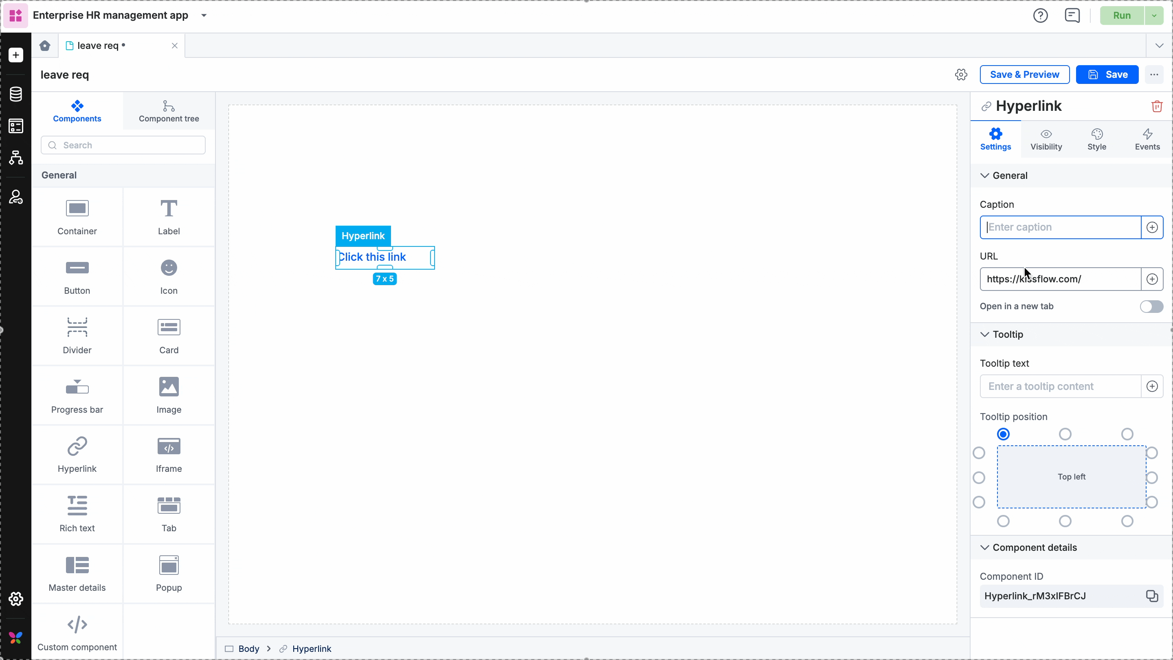Add the Hyperlink component from palette
The width and height of the screenshot is (1173, 660).
pyautogui.click(x=77, y=455)
